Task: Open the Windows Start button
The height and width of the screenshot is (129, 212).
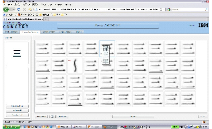Action: (x=10, y=127)
